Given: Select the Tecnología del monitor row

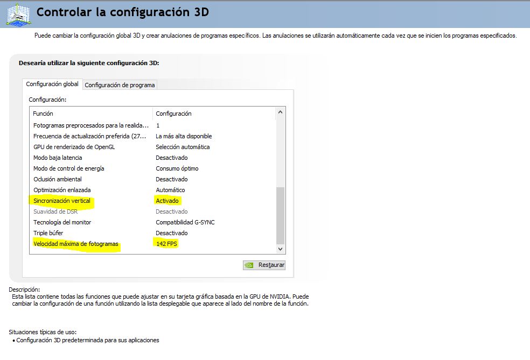Looking at the screenshot, I should (x=153, y=222).
